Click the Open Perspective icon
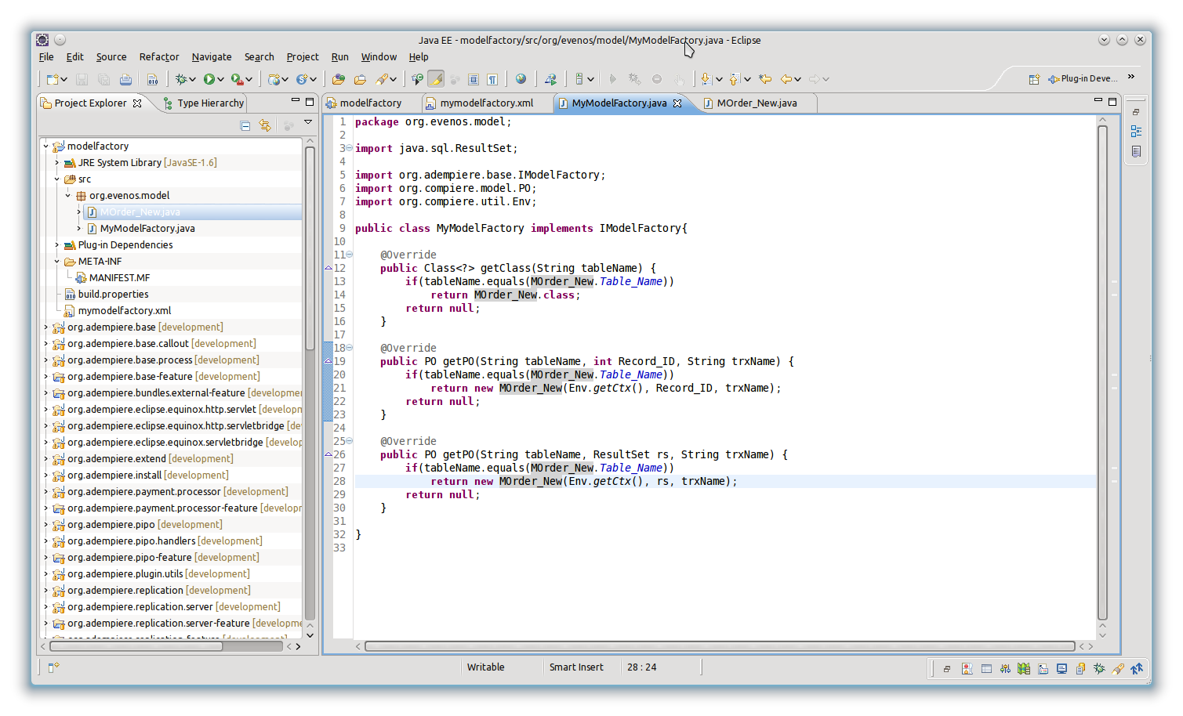 (x=1034, y=79)
